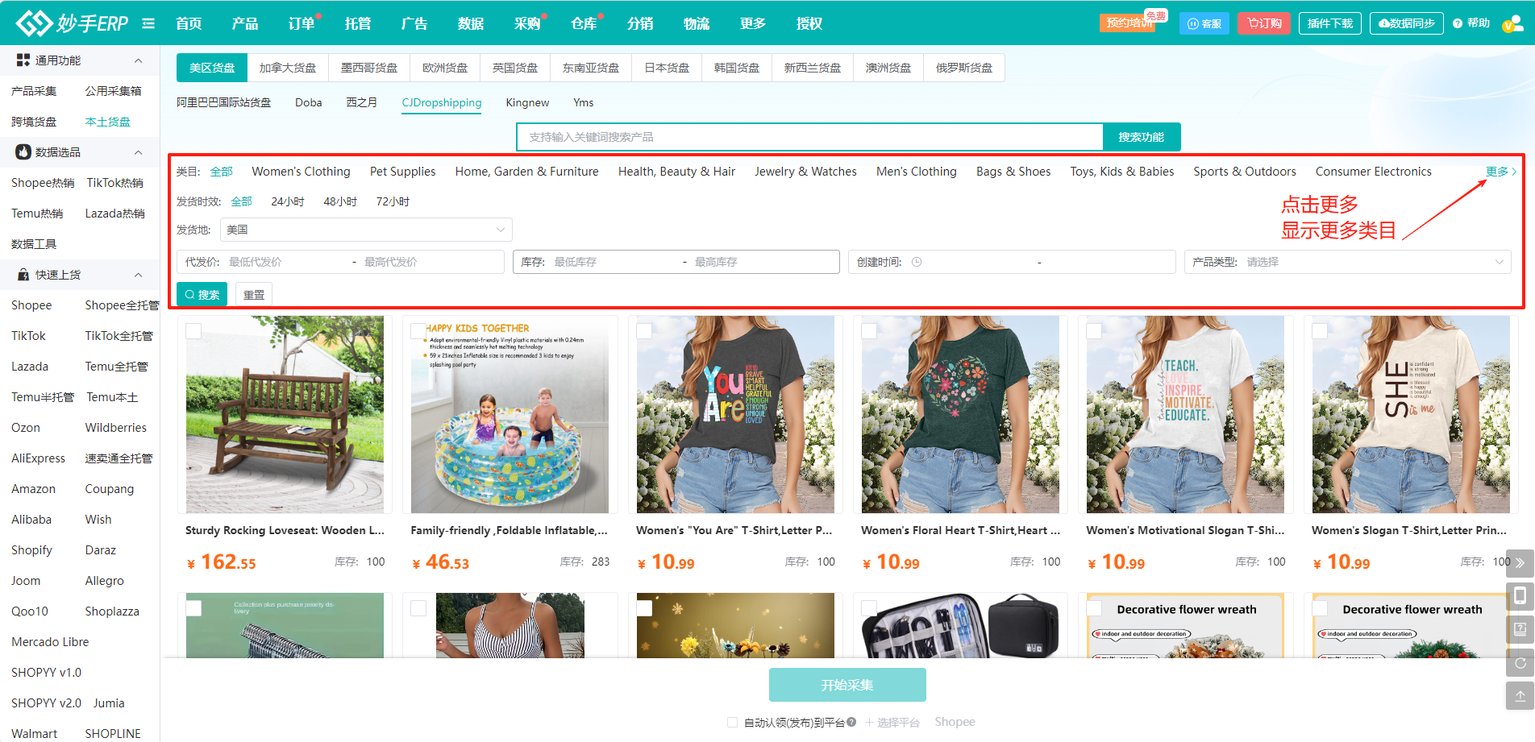This screenshot has width=1535, height=742.
Task: Collapse the 快速上货 sidebar section
Action: 138,275
